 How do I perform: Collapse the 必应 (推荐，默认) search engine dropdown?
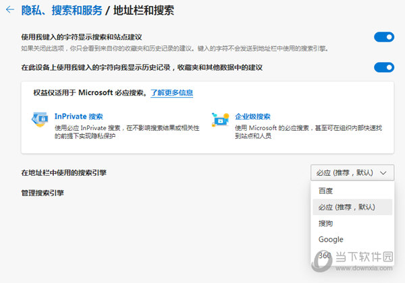point(352,172)
